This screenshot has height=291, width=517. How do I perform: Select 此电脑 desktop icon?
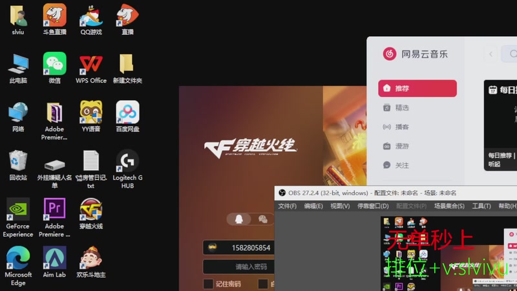[x=18, y=63]
